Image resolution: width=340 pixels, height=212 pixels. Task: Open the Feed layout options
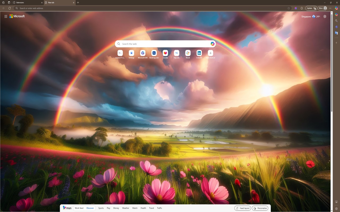pyautogui.click(x=243, y=208)
